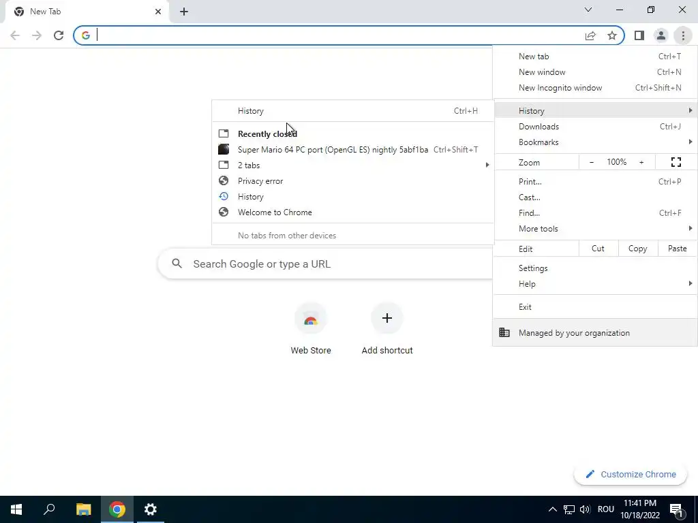Screen dimensions: 698x523
Task: Open full History page with Ctrl+H entry
Action: 353,111
